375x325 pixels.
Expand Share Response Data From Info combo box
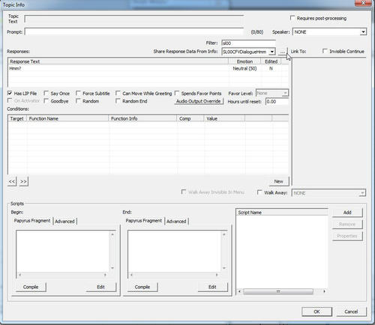point(272,52)
